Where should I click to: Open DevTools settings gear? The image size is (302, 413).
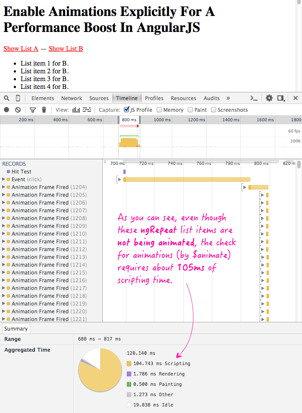pos(269,98)
